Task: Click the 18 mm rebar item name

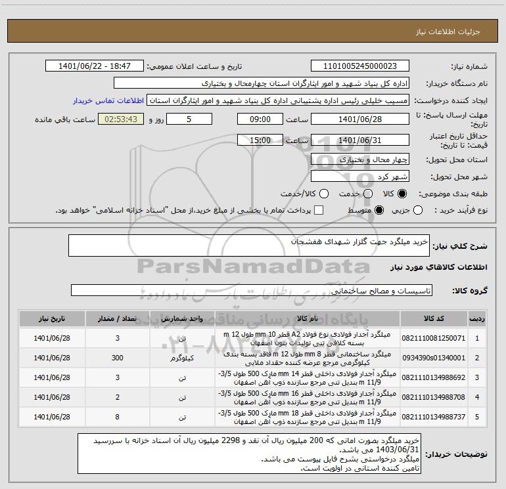Action: [308, 417]
